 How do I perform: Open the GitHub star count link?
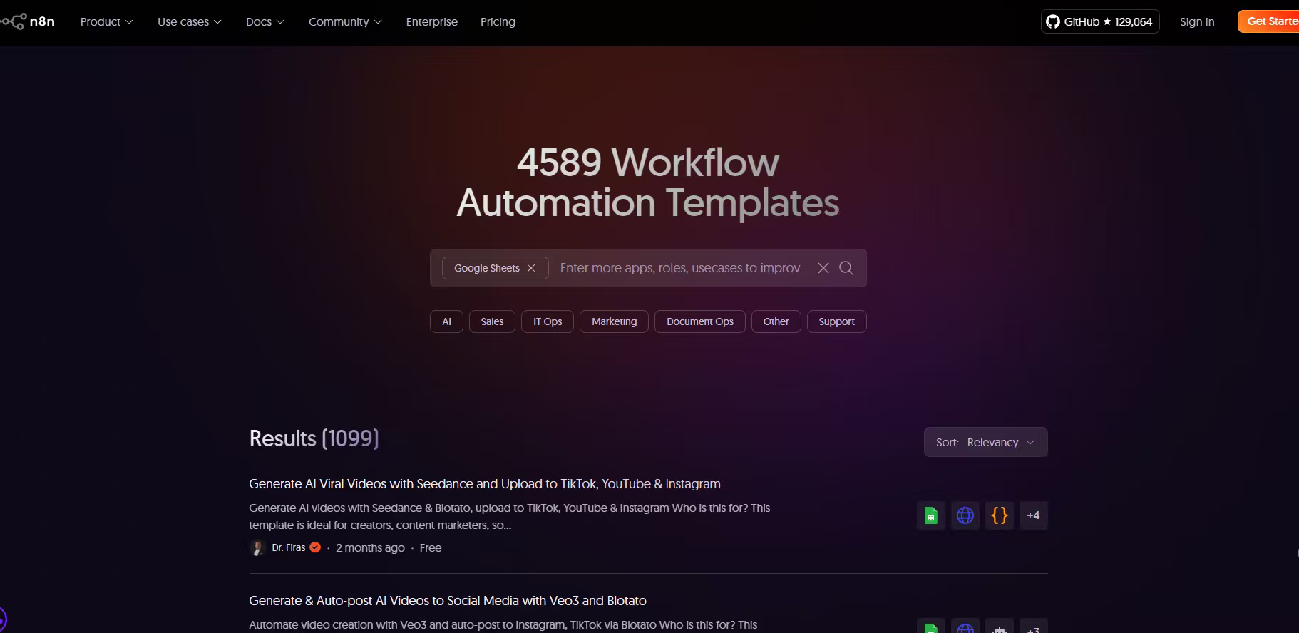[x=1099, y=21]
